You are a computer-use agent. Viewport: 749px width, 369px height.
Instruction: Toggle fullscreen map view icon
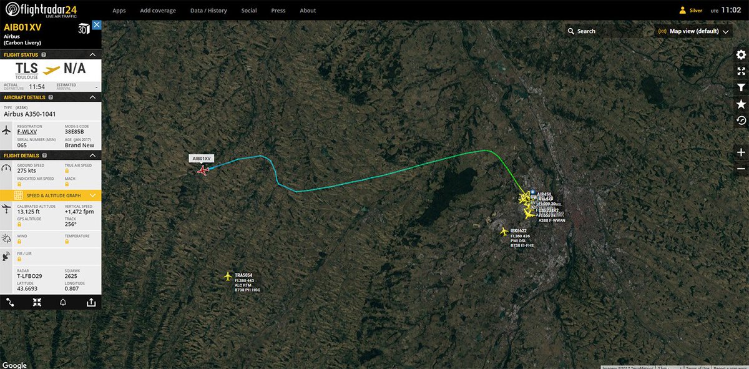pos(741,71)
